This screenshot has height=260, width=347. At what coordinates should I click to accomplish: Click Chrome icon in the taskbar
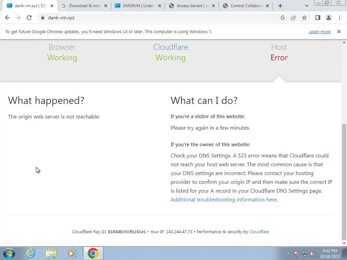coord(93,253)
